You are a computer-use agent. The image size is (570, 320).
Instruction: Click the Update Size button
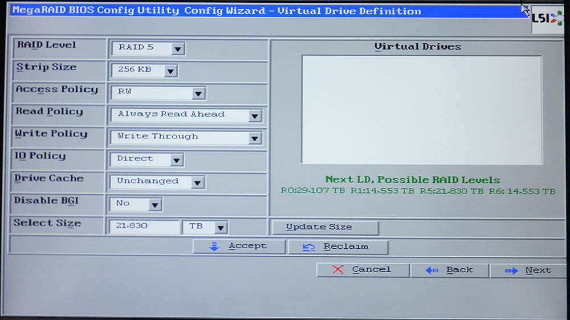pyautogui.click(x=325, y=227)
